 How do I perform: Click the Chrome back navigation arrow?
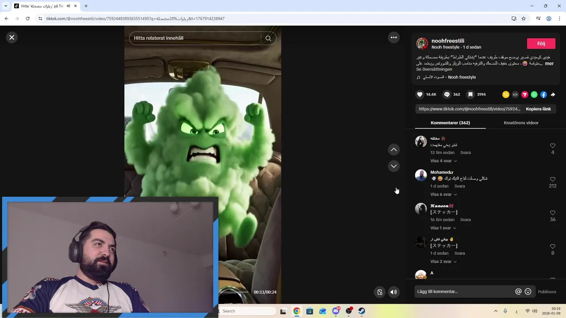(x=6, y=19)
